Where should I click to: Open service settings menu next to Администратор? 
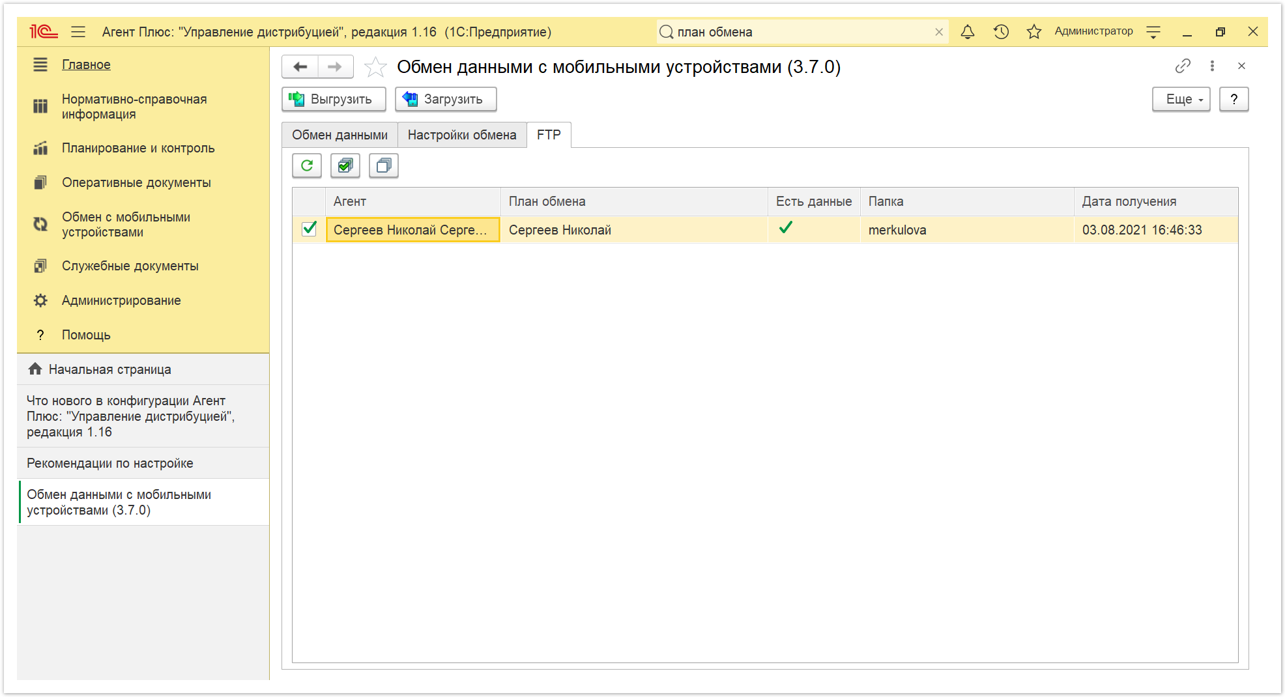[1153, 31]
